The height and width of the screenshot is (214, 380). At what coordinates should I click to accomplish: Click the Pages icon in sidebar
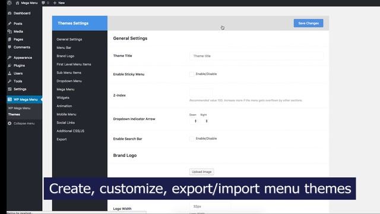click(9, 39)
